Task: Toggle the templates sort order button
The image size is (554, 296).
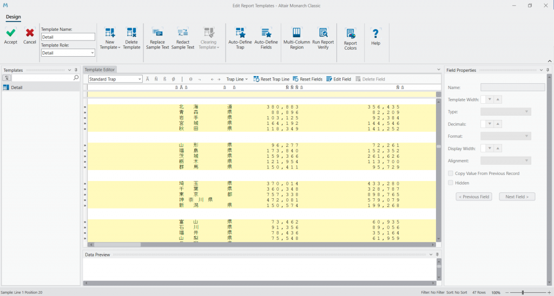Action: coord(6,78)
